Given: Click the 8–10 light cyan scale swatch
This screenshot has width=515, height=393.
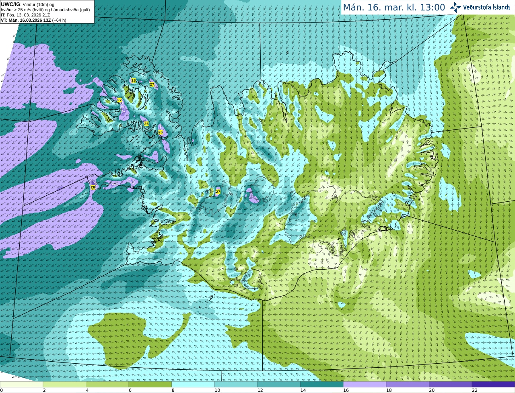Looking at the screenshot, I should point(193,384).
